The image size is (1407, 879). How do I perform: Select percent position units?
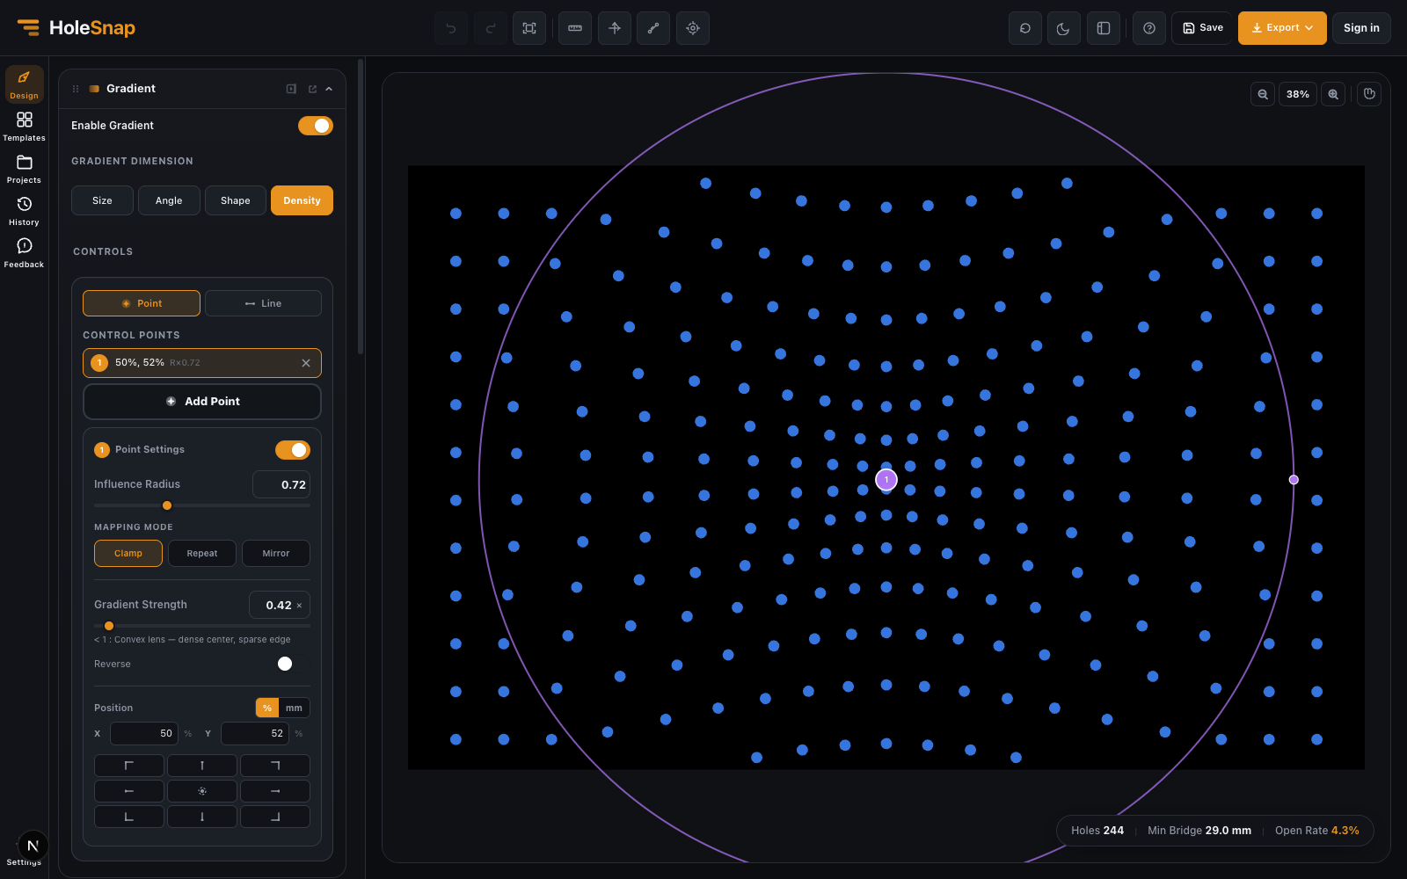(x=267, y=708)
